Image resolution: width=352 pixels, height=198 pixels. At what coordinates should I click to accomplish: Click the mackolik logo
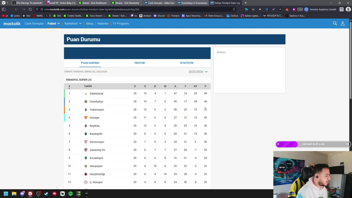click(12, 24)
